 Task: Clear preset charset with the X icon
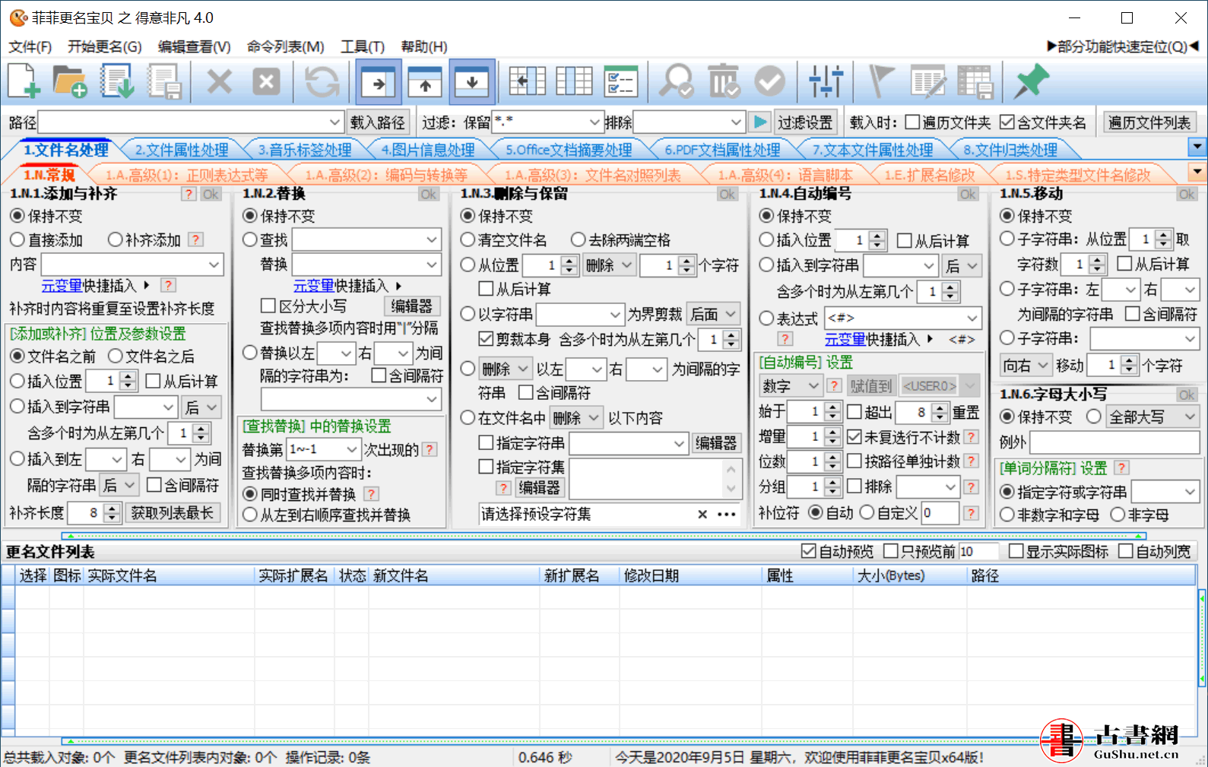702,515
